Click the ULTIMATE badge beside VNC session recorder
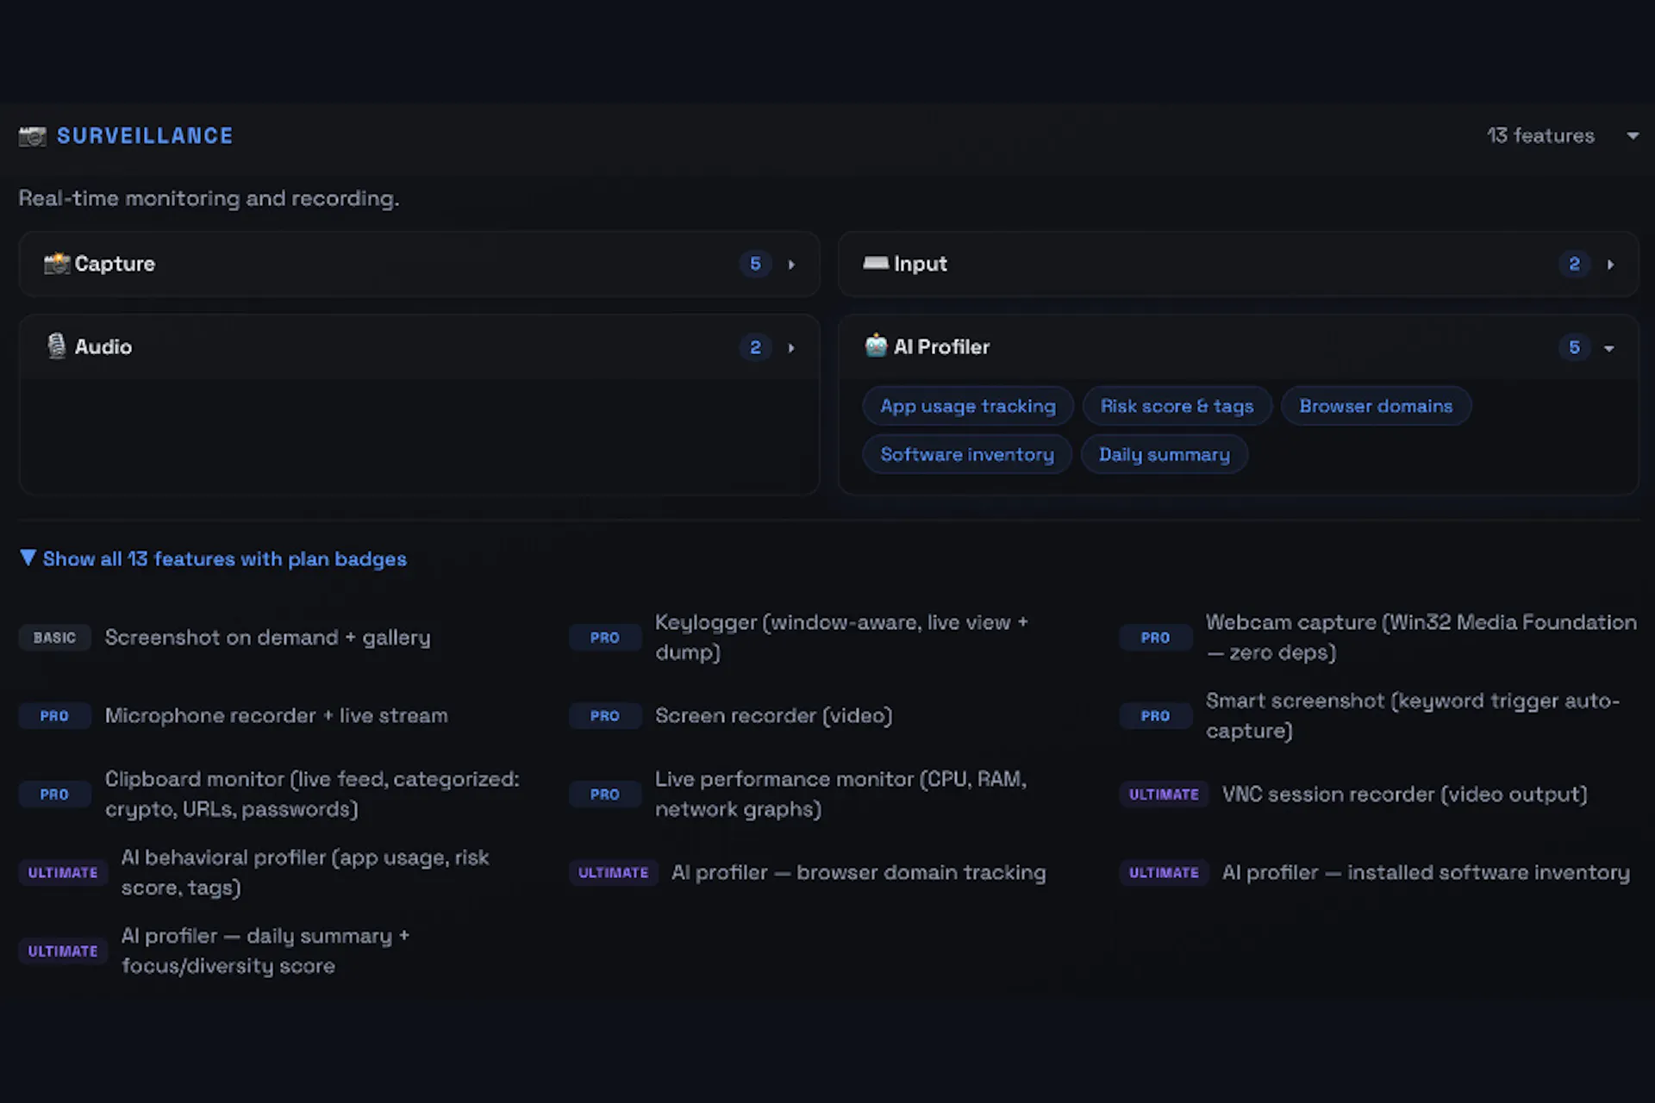This screenshot has height=1103, width=1655. 1164,795
